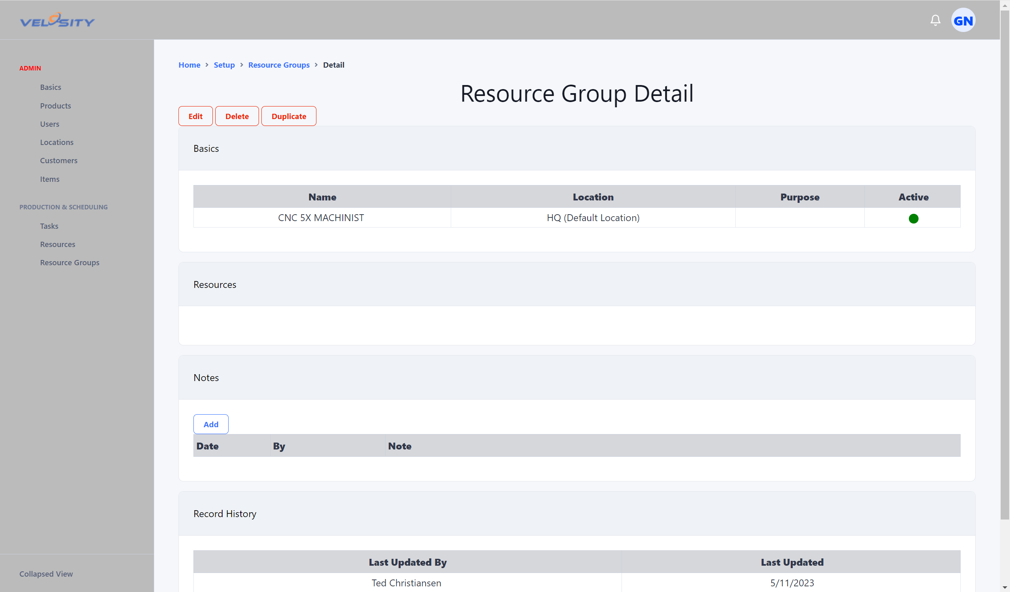This screenshot has height=592, width=1010.
Task: Go to Home breadcrumb
Action: click(189, 65)
